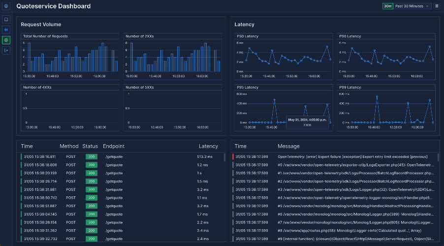The image size is (444, 246).
Task: Open the book/docs icon in the sidebar
Action: (x=6, y=20)
